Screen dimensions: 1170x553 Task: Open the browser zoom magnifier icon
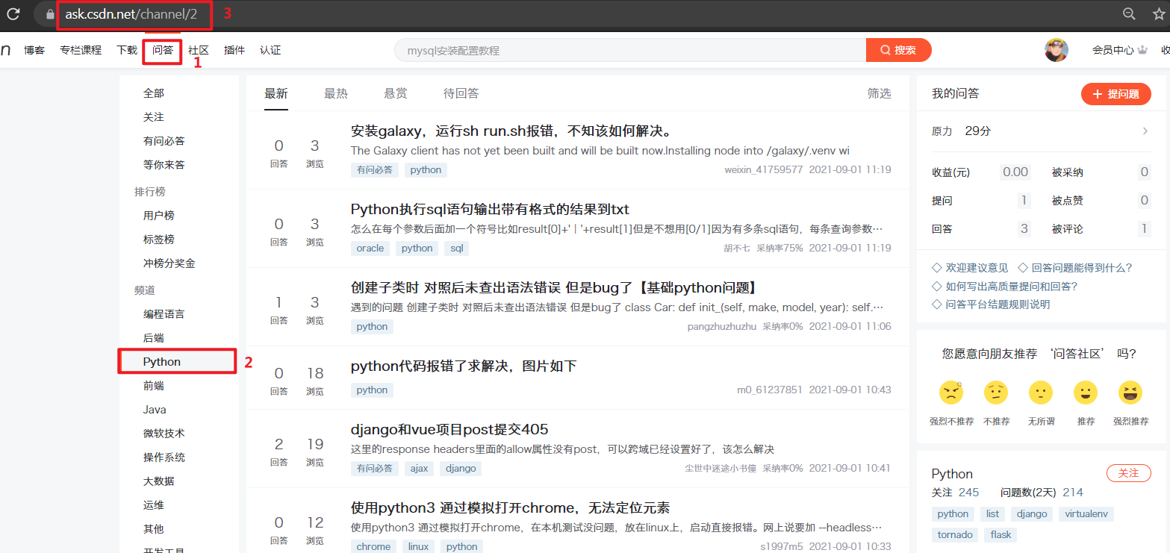pos(1130,14)
